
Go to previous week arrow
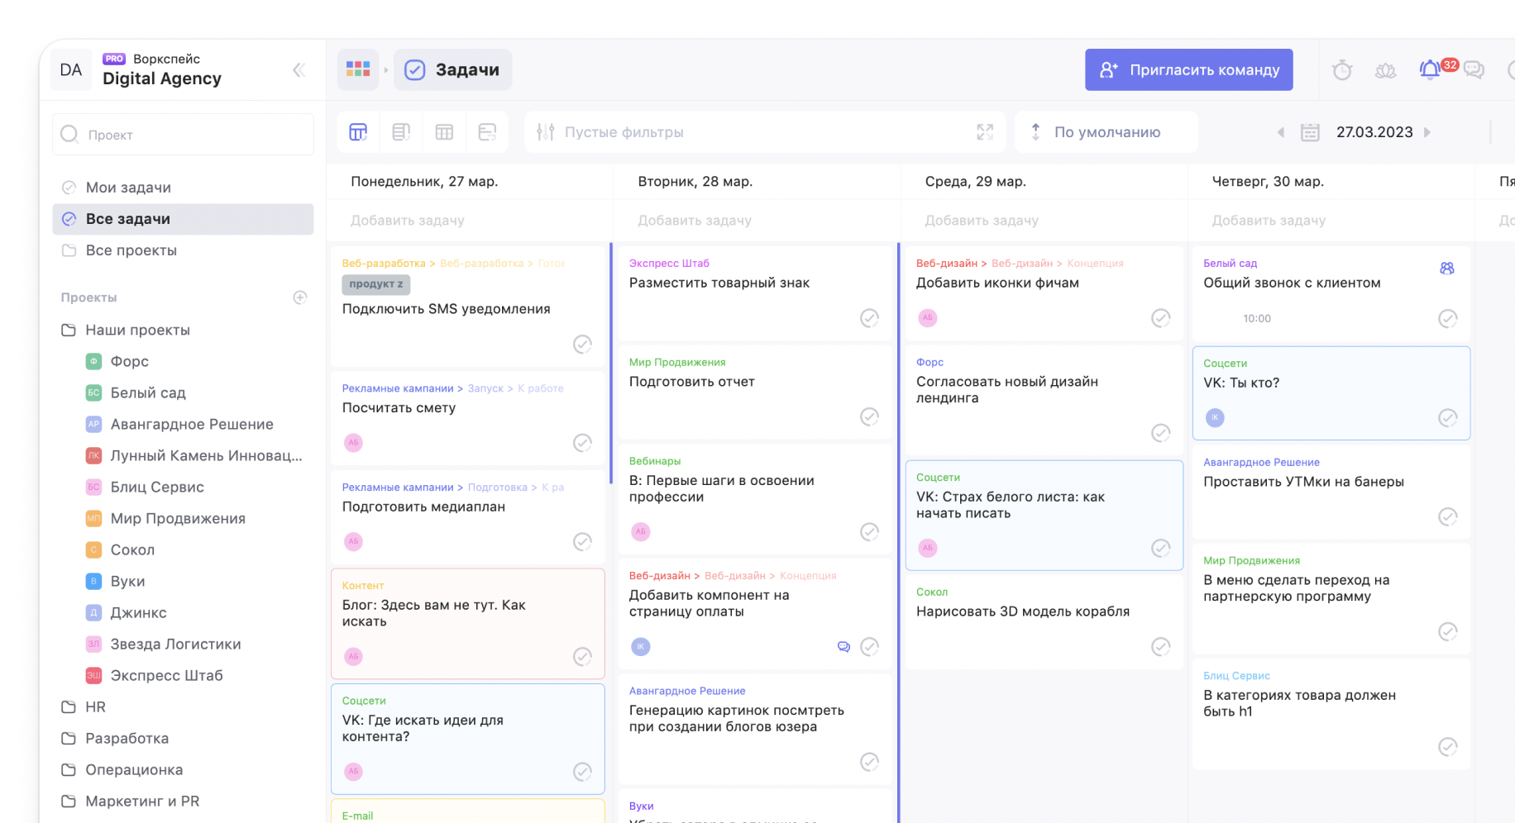[x=1281, y=132]
